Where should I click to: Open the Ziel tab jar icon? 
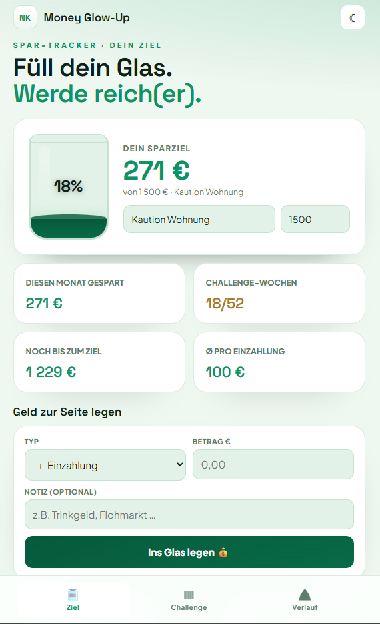point(73,595)
